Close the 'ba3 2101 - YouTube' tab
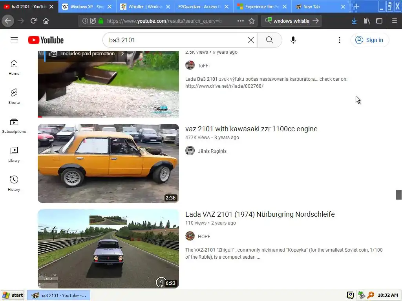This screenshot has height=301, width=402. point(51,7)
